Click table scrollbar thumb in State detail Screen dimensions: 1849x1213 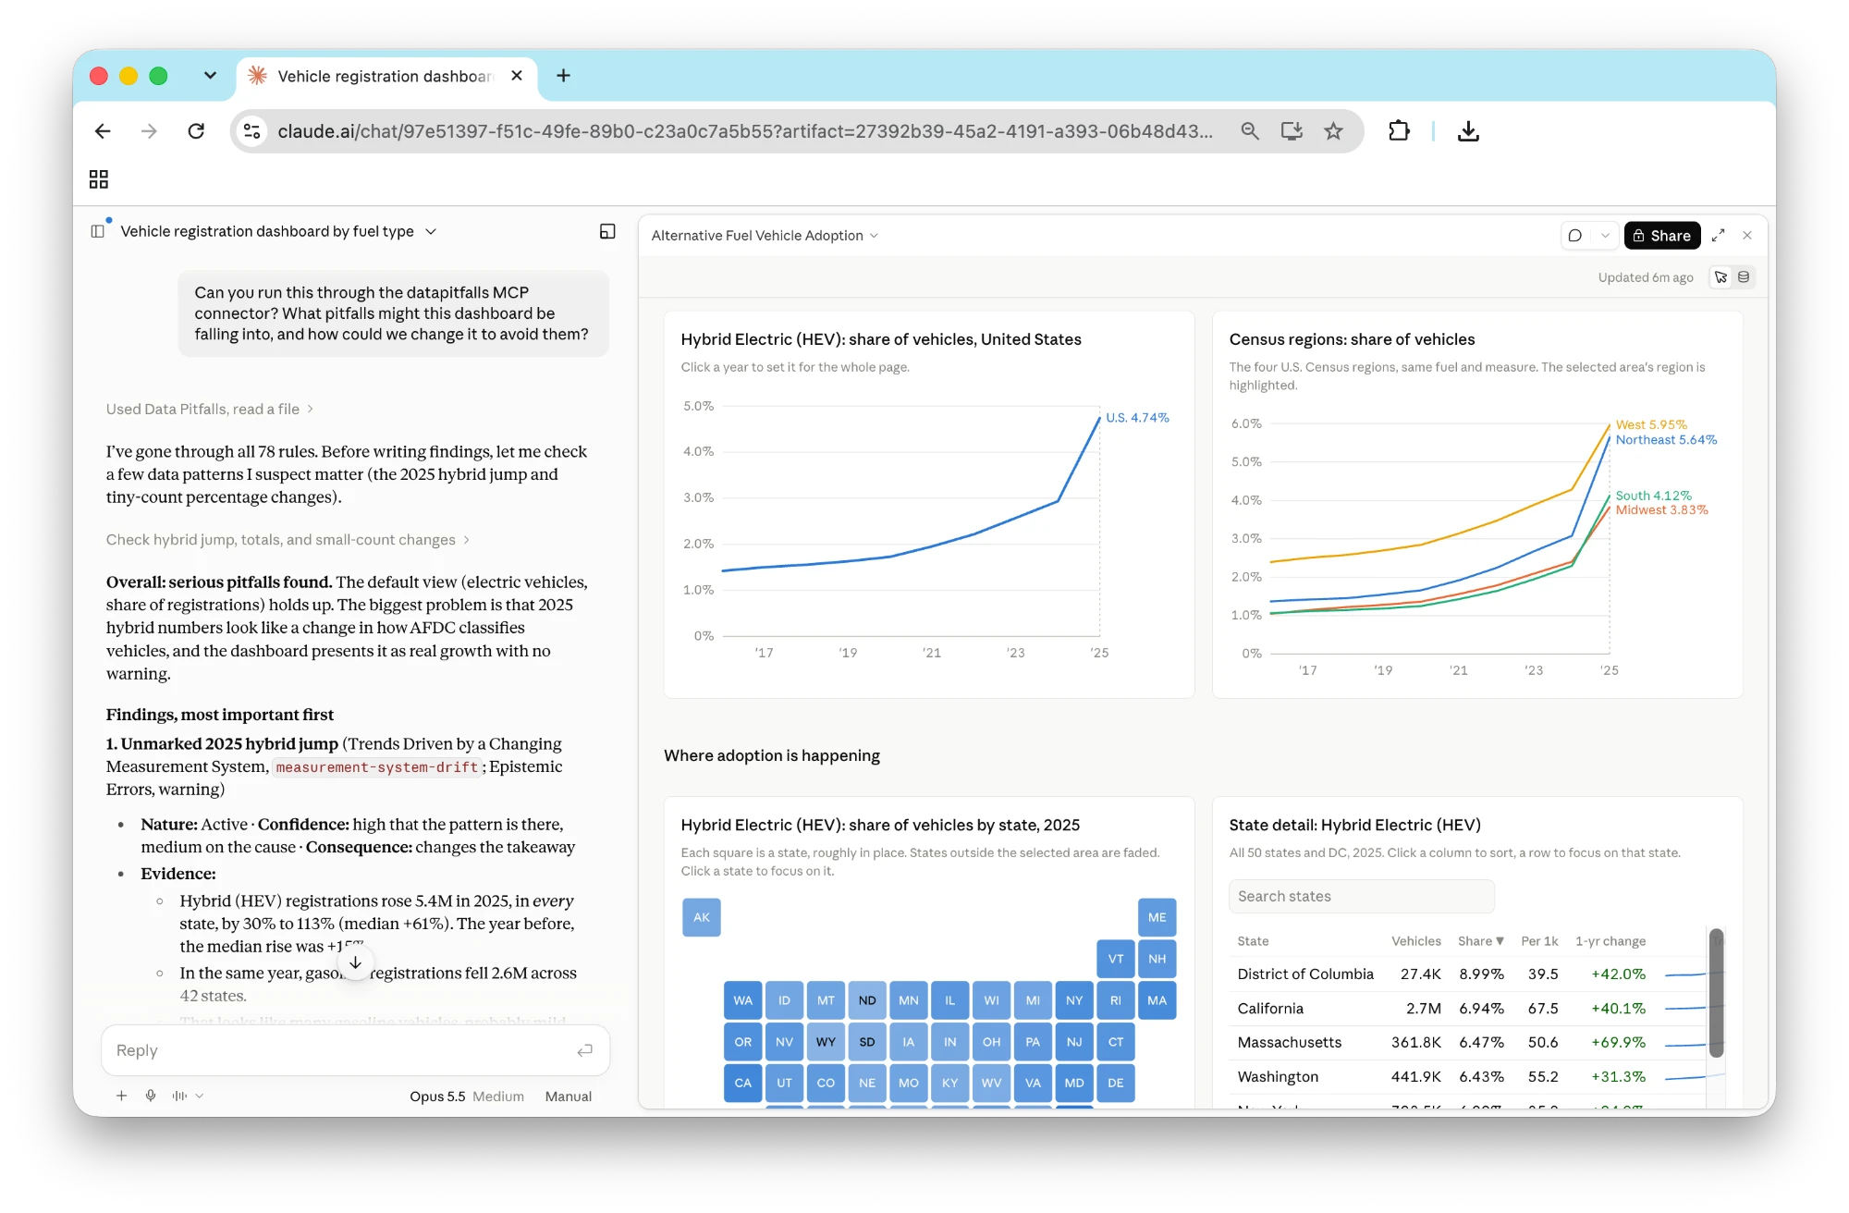(1716, 993)
